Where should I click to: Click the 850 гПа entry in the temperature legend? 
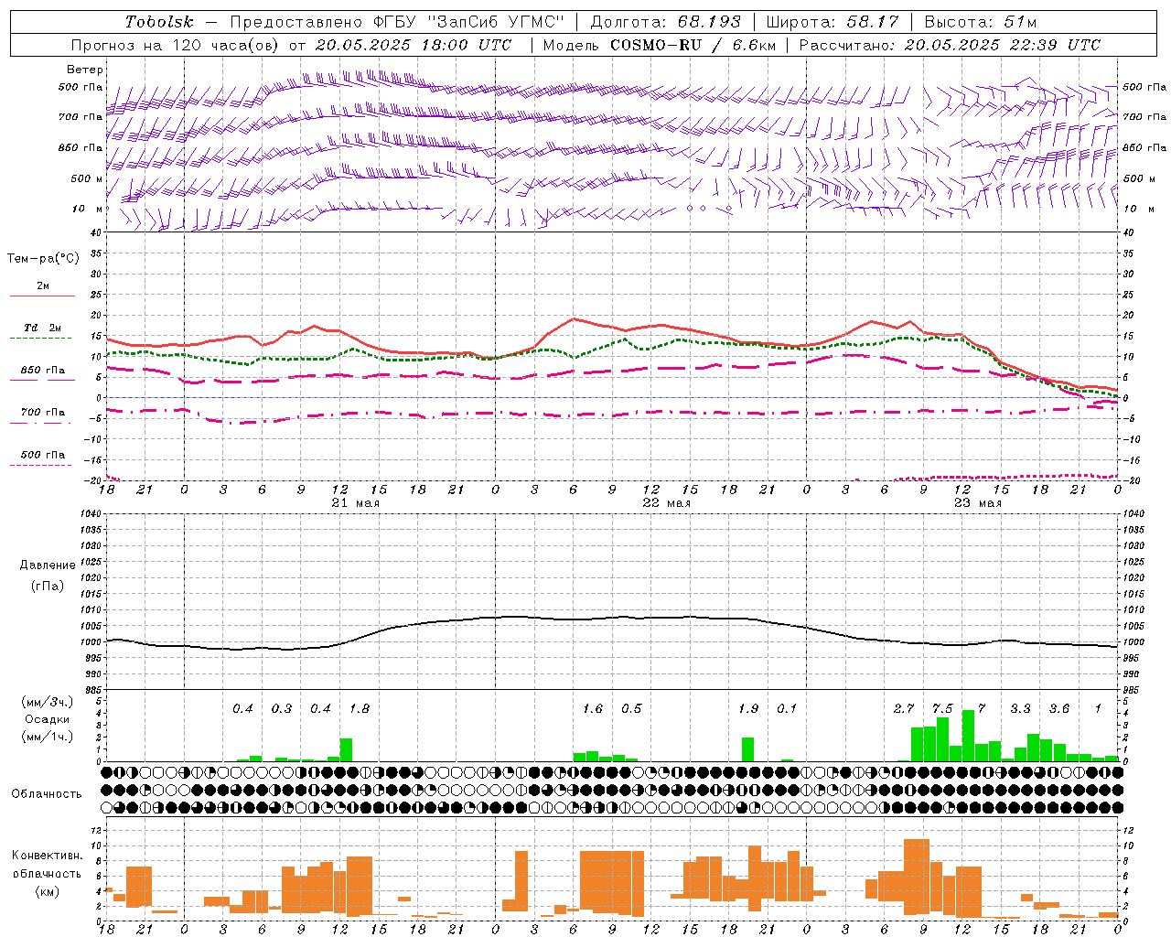click(x=42, y=371)
